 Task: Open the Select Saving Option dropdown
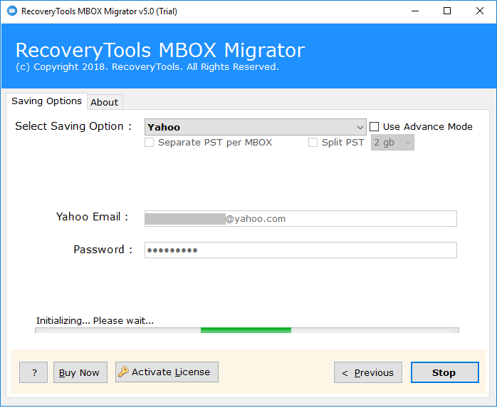click(x=255, y=127)
